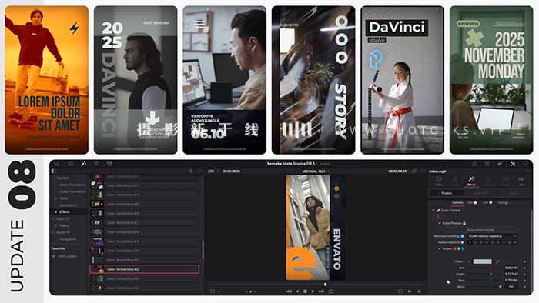Click the Quick Export icon at top right
The image size is (539, 303).
pyautogui.click(x=474, y=164)
